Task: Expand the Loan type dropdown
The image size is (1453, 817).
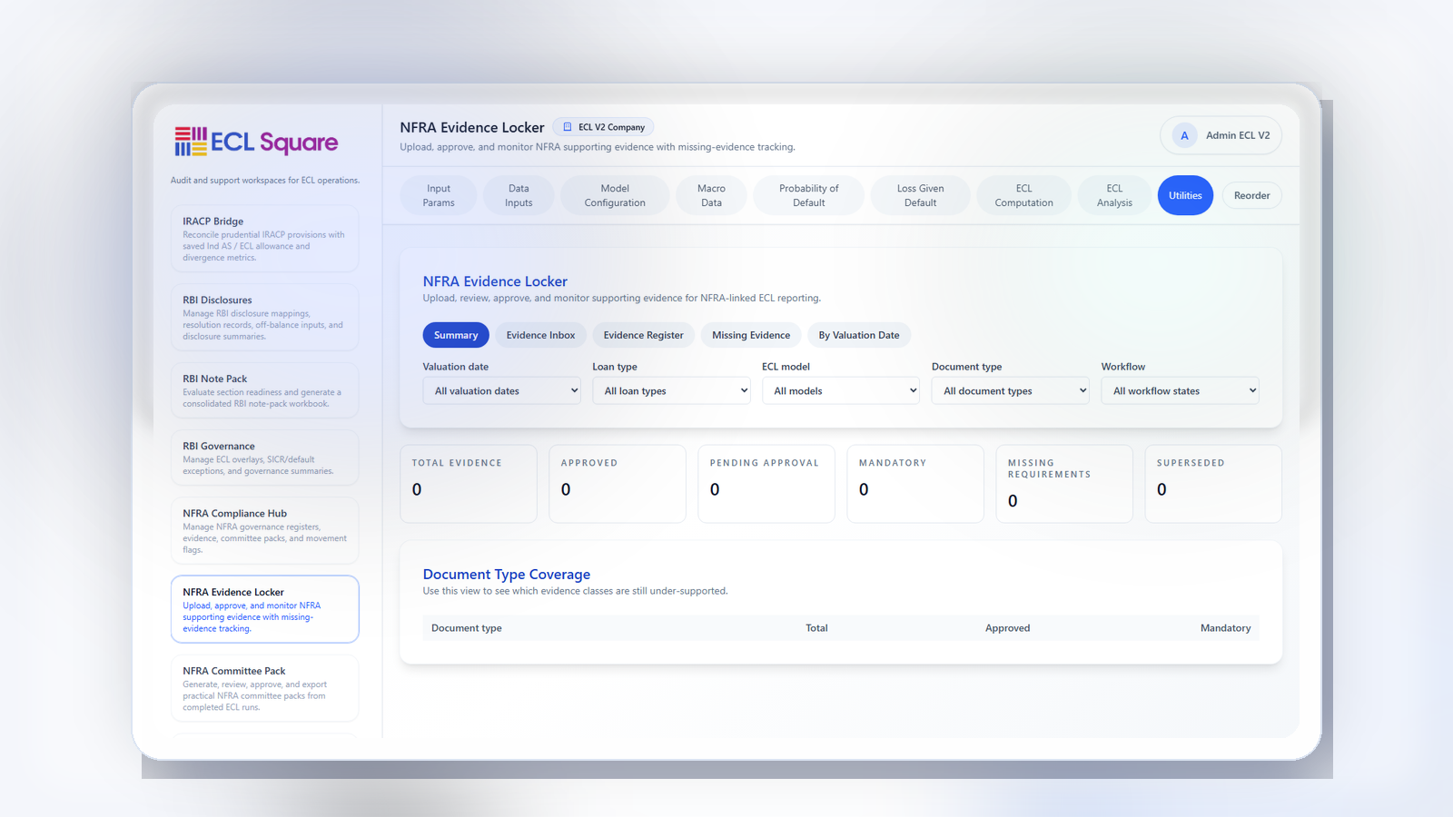Action: [671, 391]
